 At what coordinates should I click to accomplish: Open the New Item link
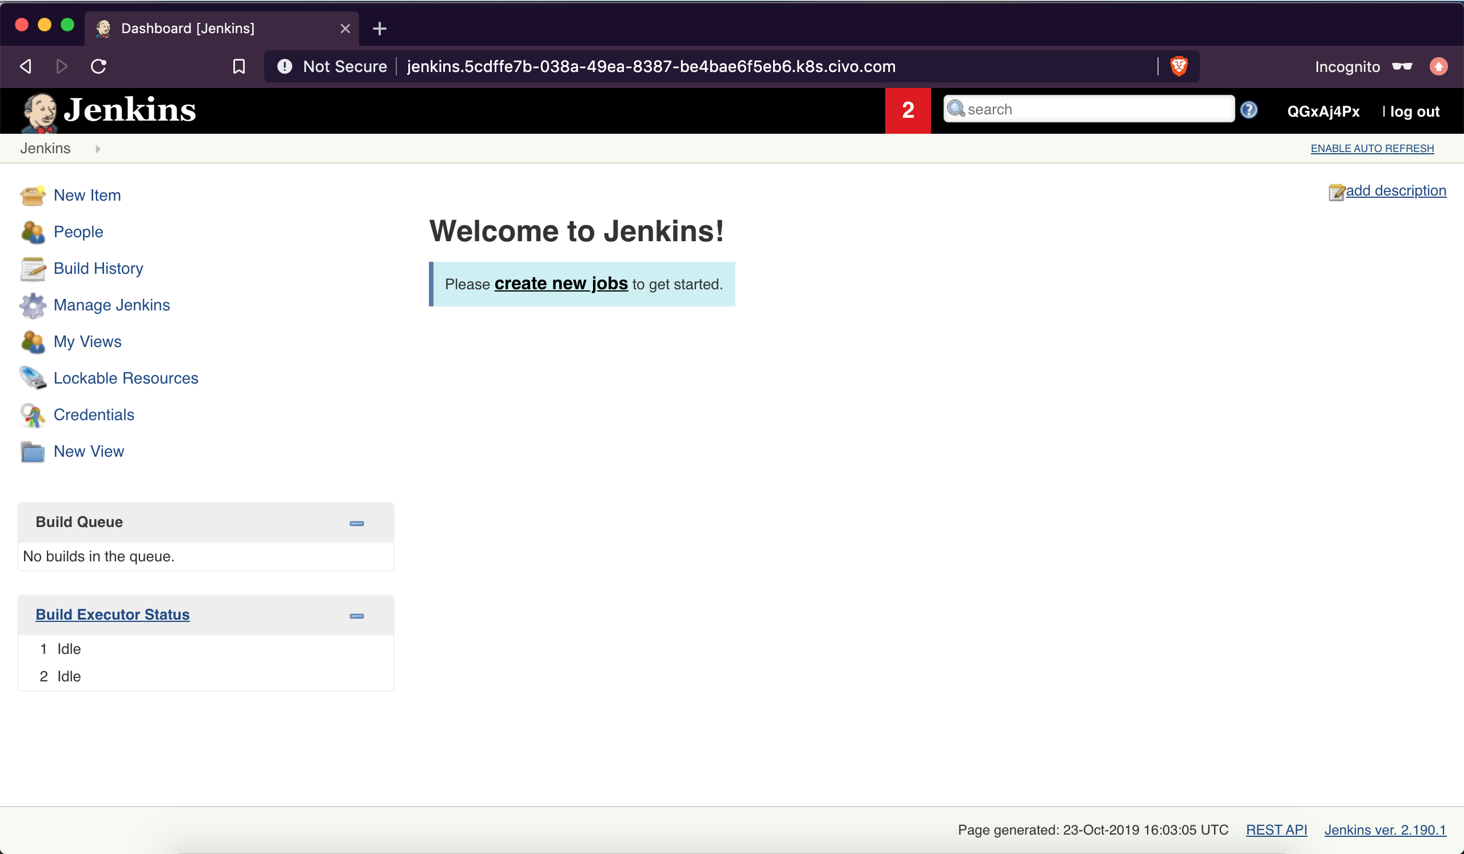[87, 195]
